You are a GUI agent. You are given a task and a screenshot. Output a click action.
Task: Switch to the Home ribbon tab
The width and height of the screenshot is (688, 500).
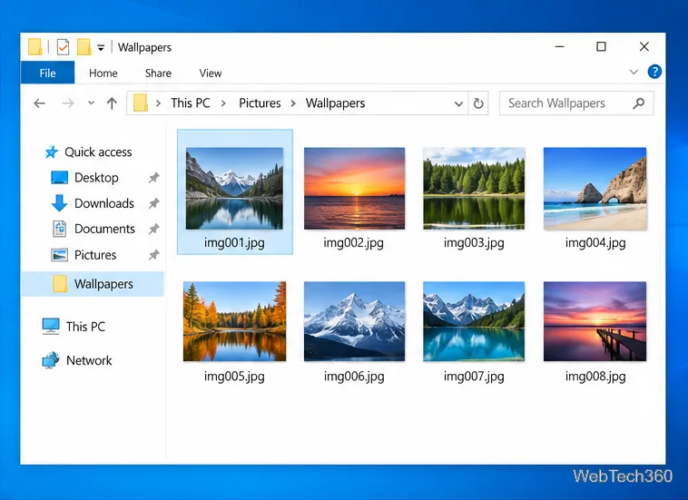click(103, 73)
